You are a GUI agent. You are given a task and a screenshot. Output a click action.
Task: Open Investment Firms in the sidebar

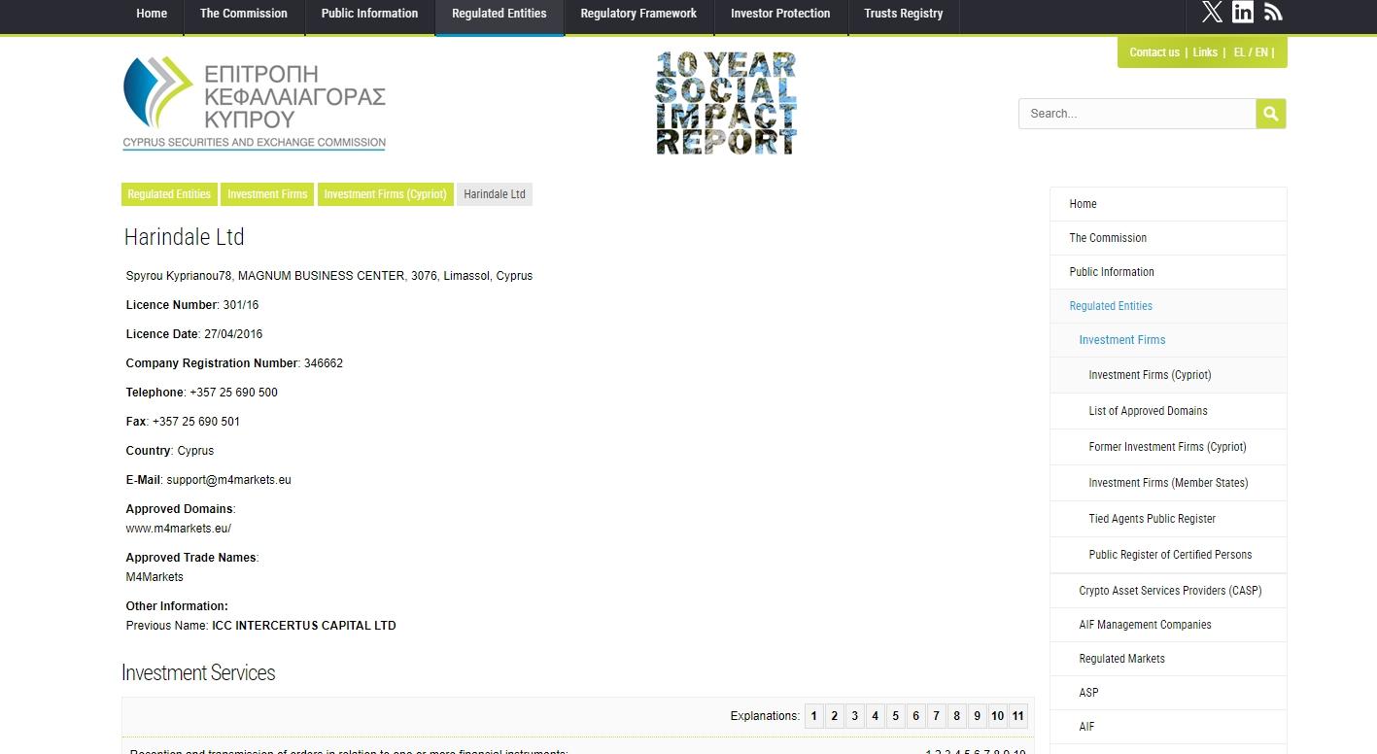click(x=1168, y=340)
